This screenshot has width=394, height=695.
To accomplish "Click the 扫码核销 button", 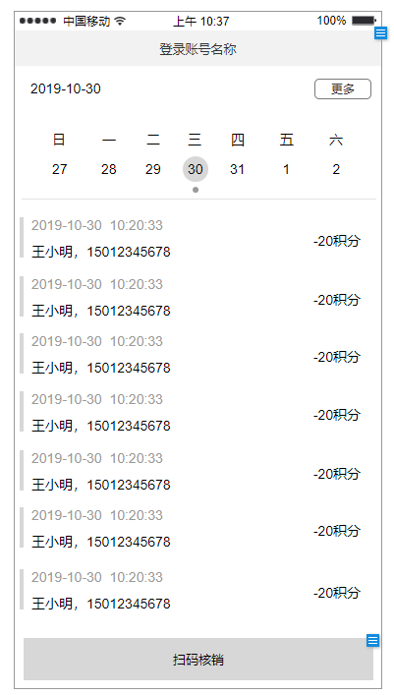I will click(198, 660).
